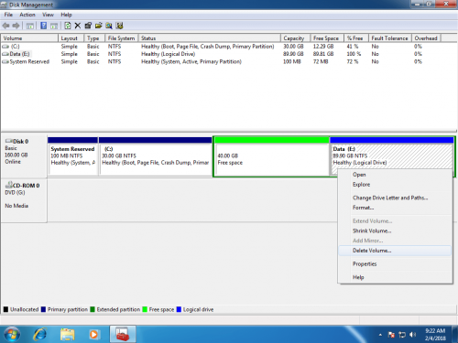Sort by the File System column header
Screen dimensions: 458x343
click(122, 38)
